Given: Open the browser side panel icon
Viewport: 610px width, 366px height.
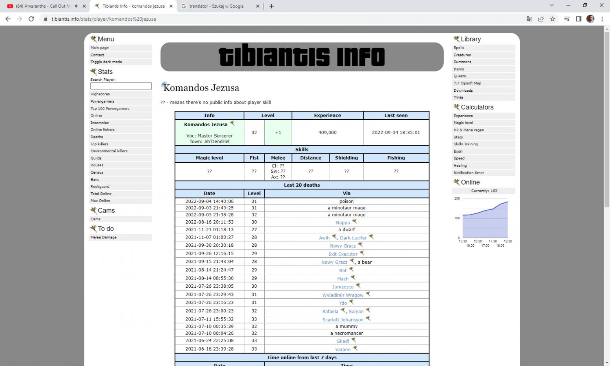Looking at the screenshot, I should pos(579,19).
